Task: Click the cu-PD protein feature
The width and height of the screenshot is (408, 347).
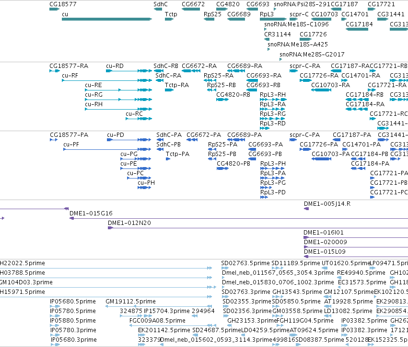Action: (x=129, y=140)
